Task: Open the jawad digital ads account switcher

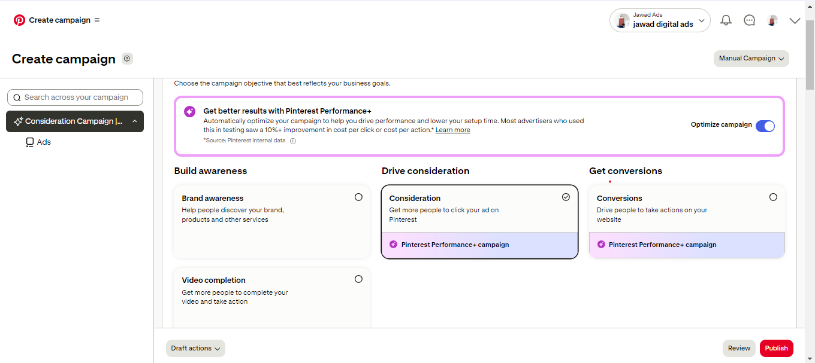Action: 660,20
